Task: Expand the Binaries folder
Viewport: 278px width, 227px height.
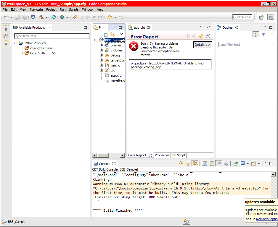Action: [102, 45]
